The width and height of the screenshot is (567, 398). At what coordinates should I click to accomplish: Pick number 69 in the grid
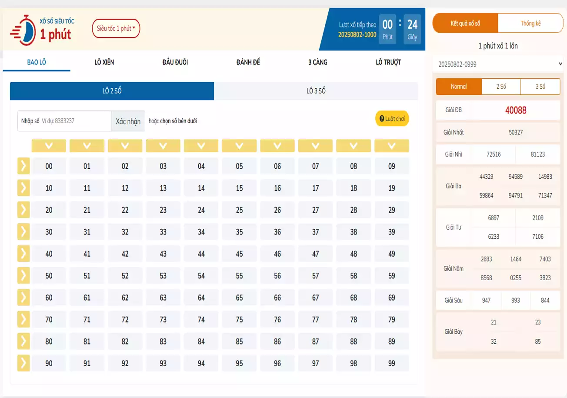click(392, 298)
